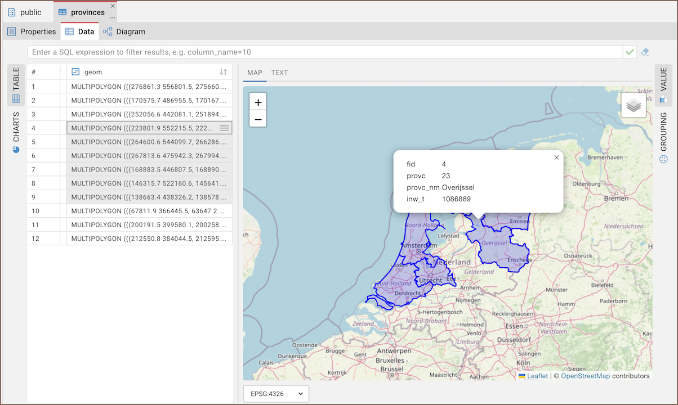Clear the filter with eraser icon
The image size is (678, 405).
click(x=645, y=52)
